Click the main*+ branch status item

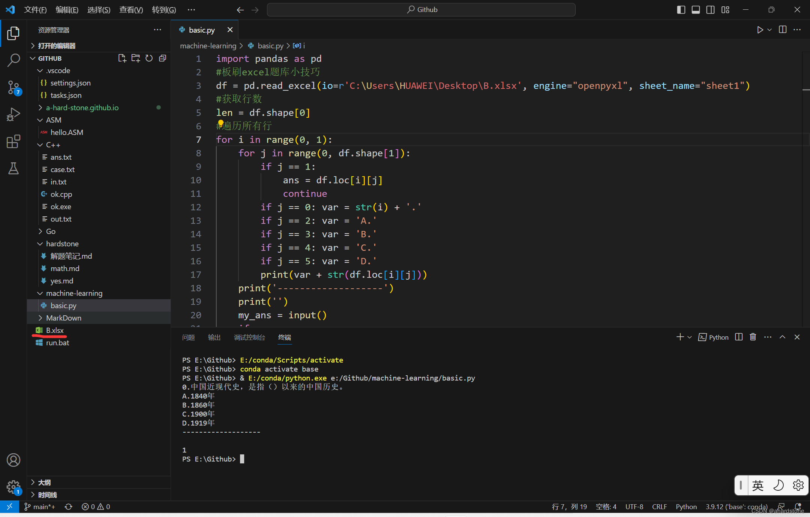click(x=40, y=507)
